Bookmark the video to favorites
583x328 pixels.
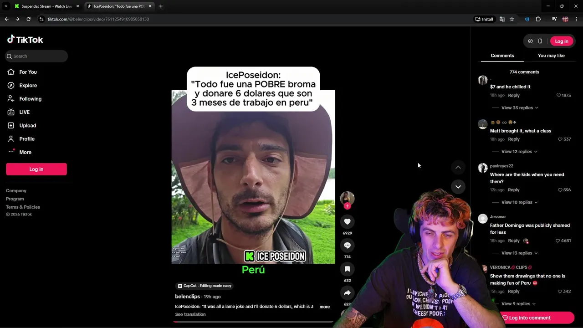(347, 269)
